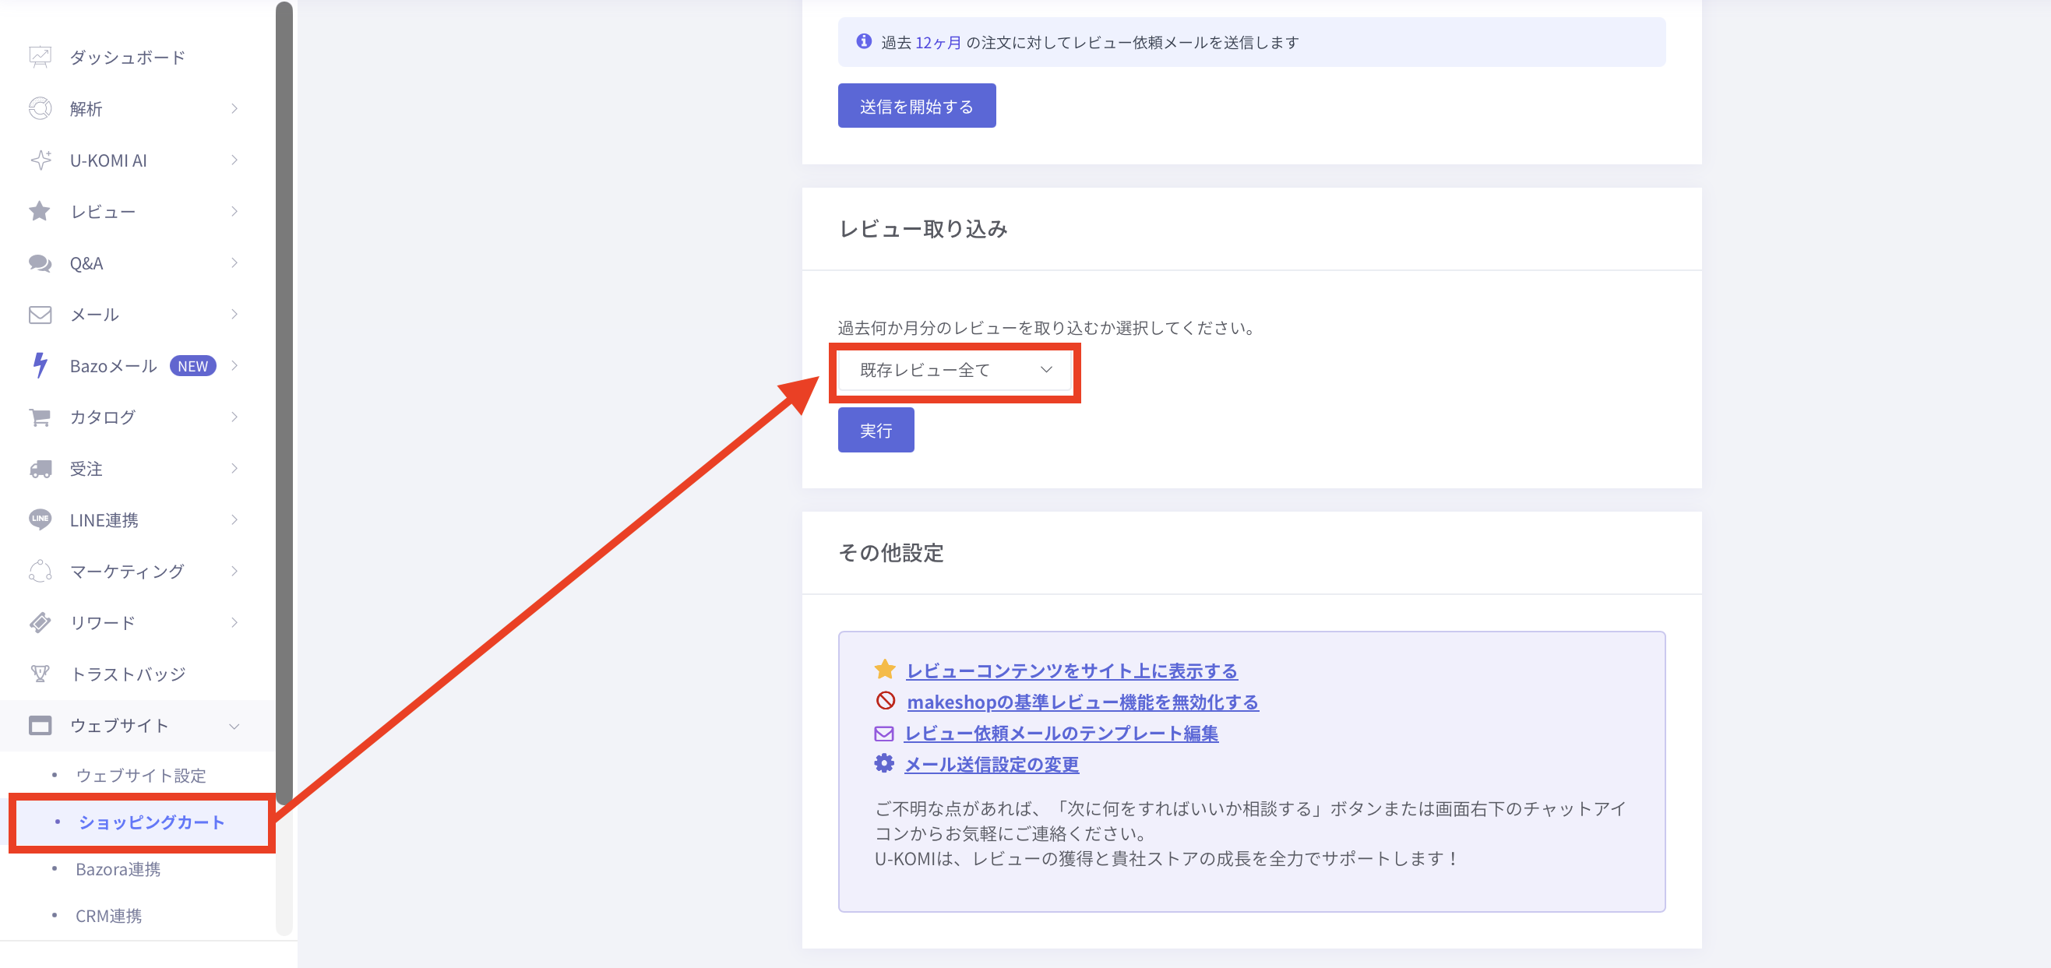Click the LINE連携 chat icon
This screenshot has height=968, width=2051.
coord(40,519)
